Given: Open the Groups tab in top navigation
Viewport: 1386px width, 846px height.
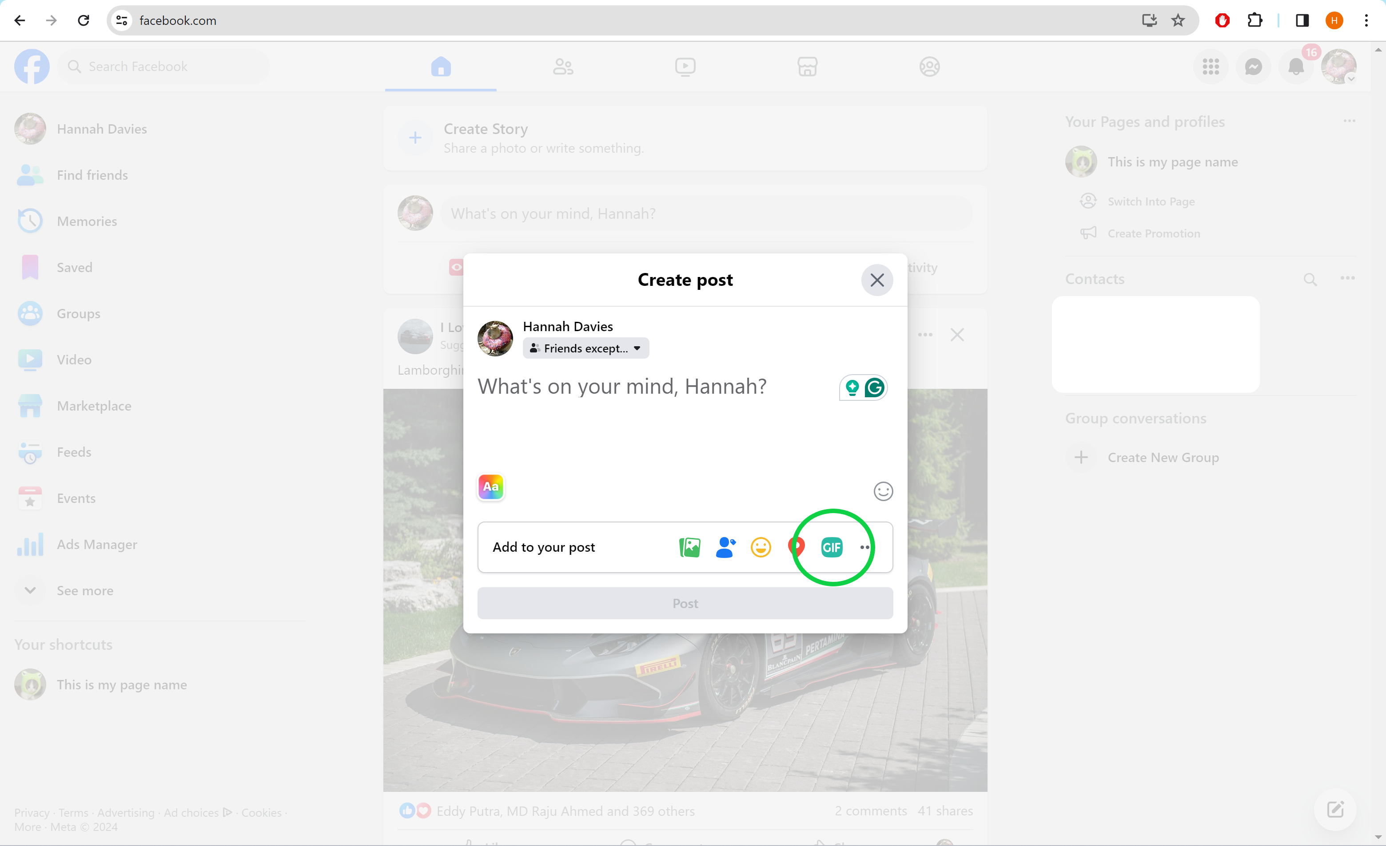Looking at the screenshot, I should (x=929, y=66).
